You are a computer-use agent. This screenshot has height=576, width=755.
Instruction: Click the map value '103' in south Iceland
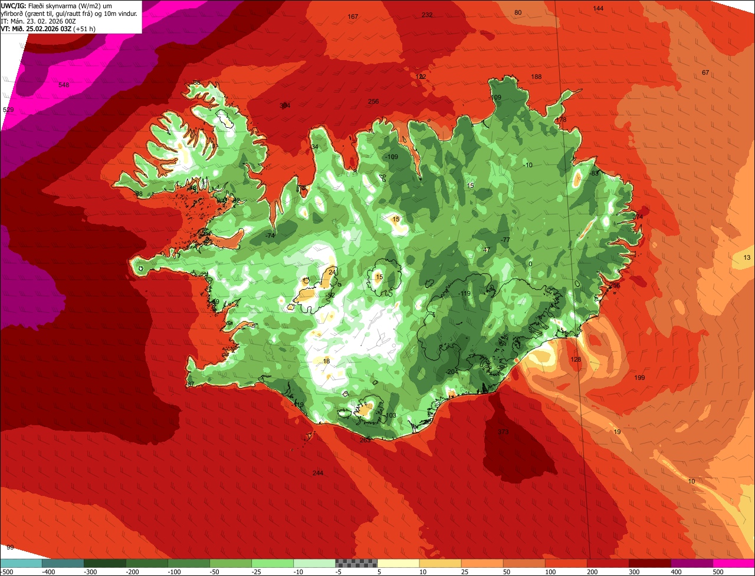[390, 415]
